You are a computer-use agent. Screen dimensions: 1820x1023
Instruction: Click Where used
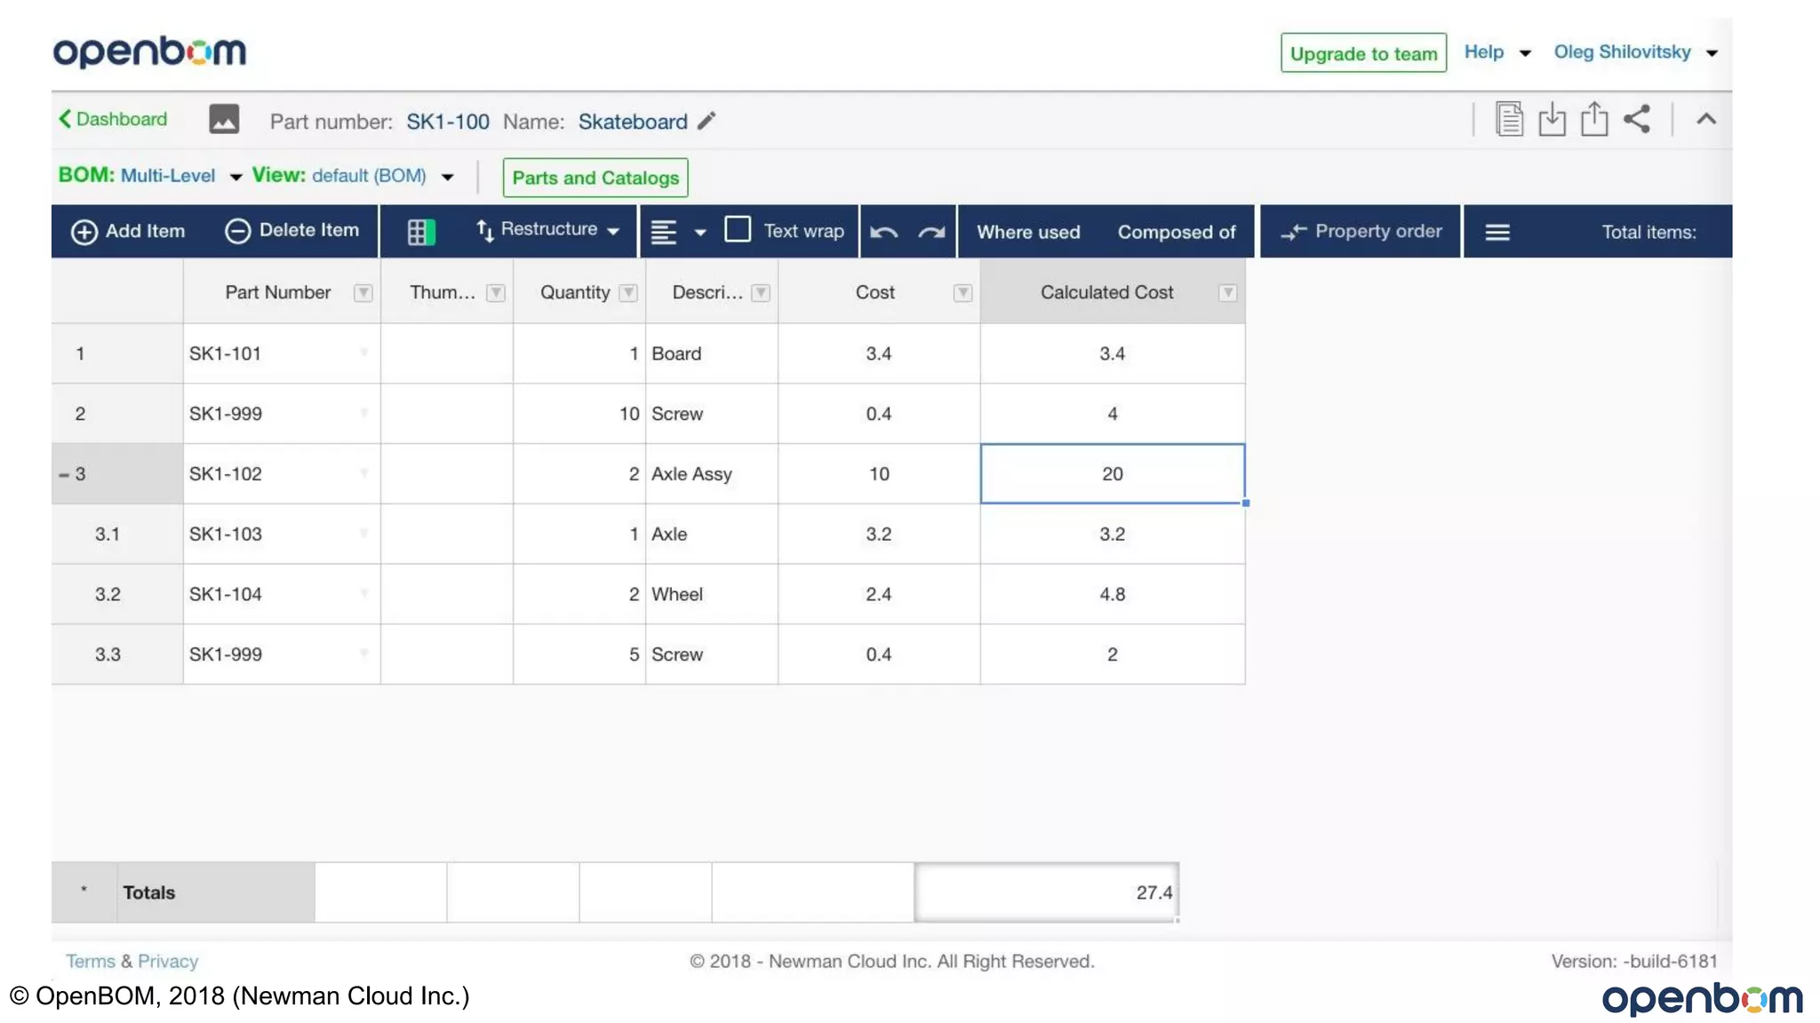pos(1028,232)
